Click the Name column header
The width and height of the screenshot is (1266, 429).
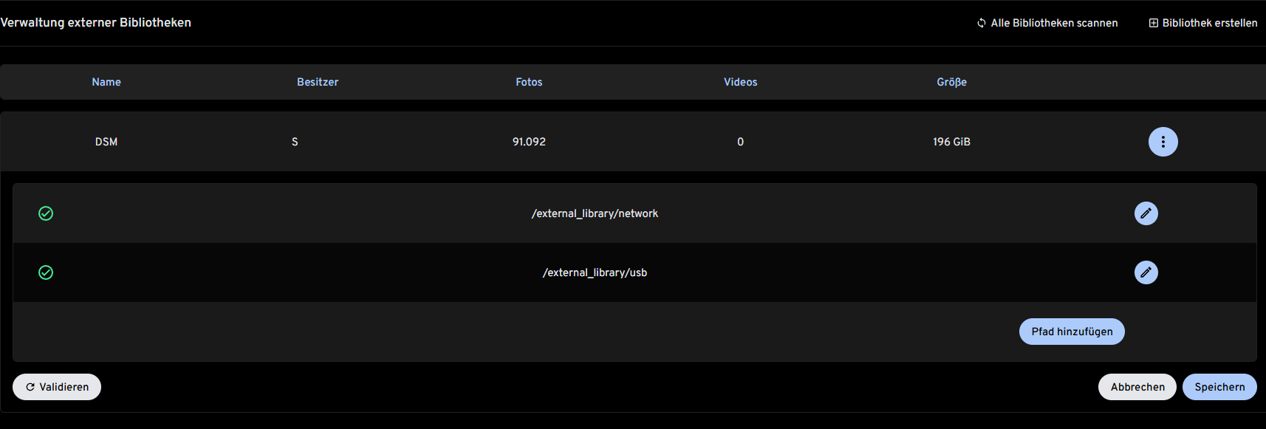(106, 82)
